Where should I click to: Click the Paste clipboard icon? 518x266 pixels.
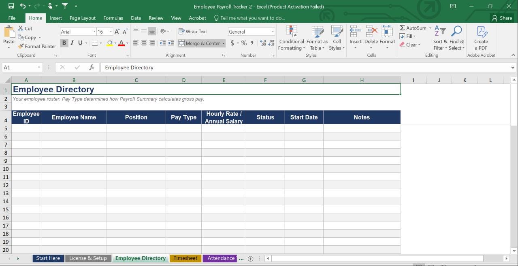(9, 32)
